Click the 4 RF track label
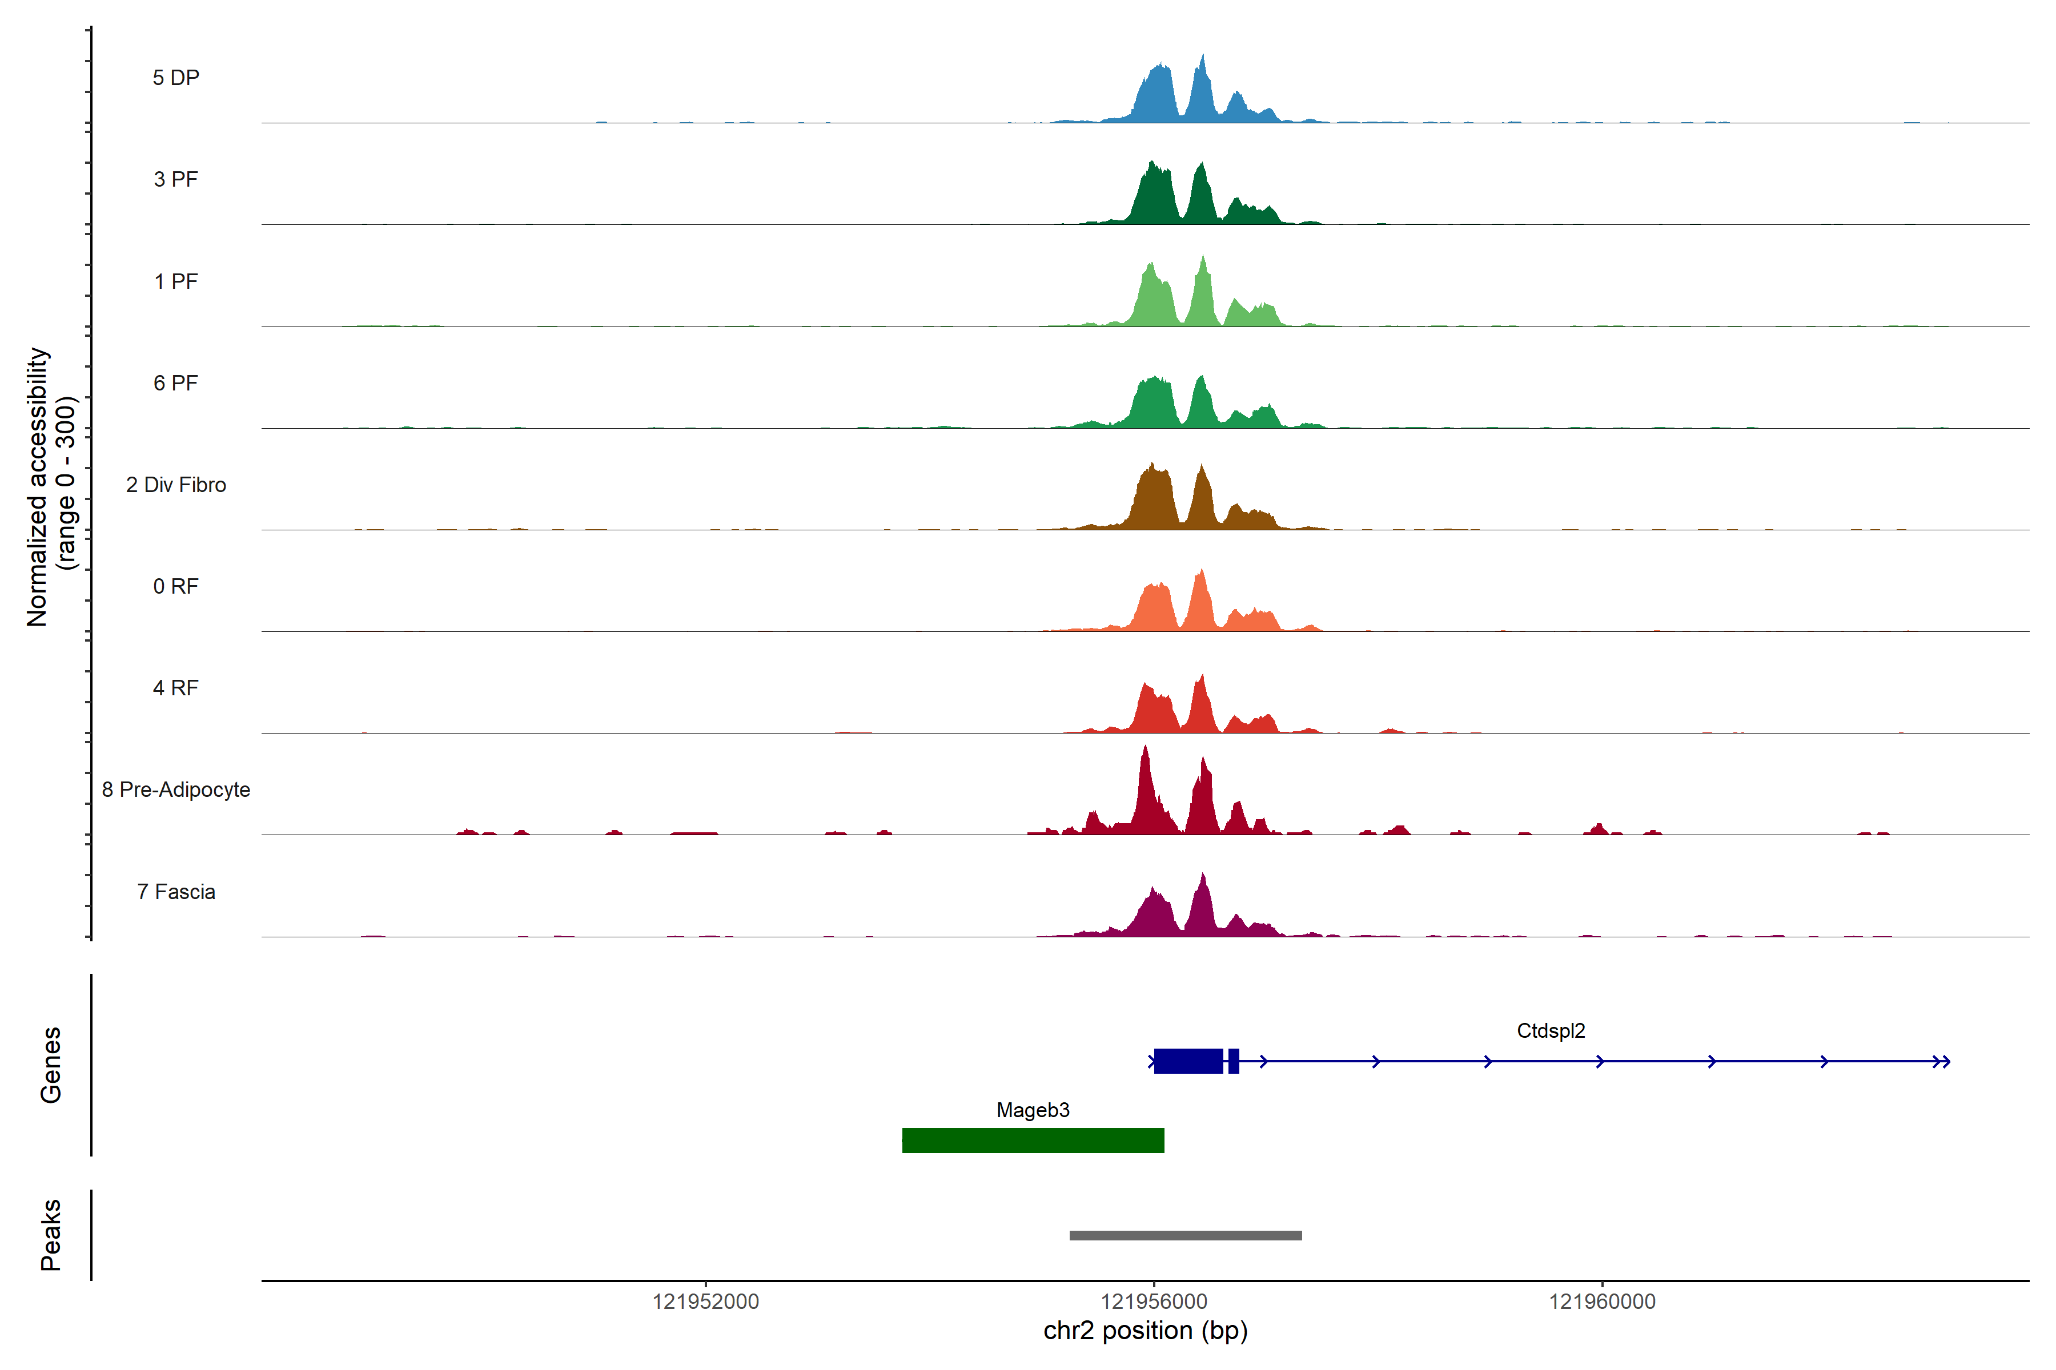Screen dimensions: 2056x1370 click(176, 688)
